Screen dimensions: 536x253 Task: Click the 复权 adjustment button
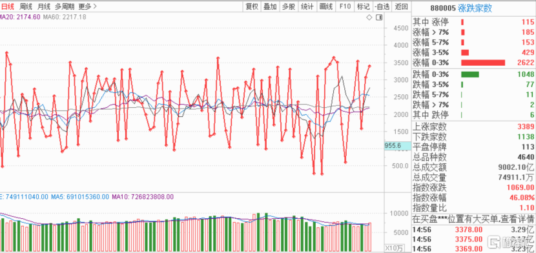coord(252,6)
